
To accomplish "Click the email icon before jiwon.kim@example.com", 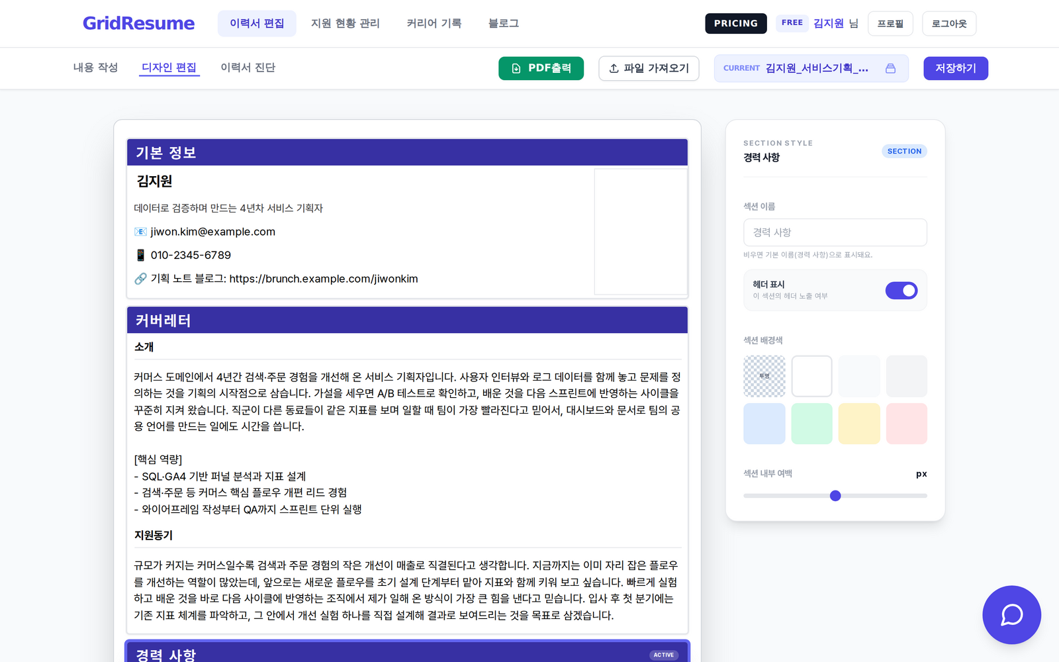I will click(x=140, y=232).
